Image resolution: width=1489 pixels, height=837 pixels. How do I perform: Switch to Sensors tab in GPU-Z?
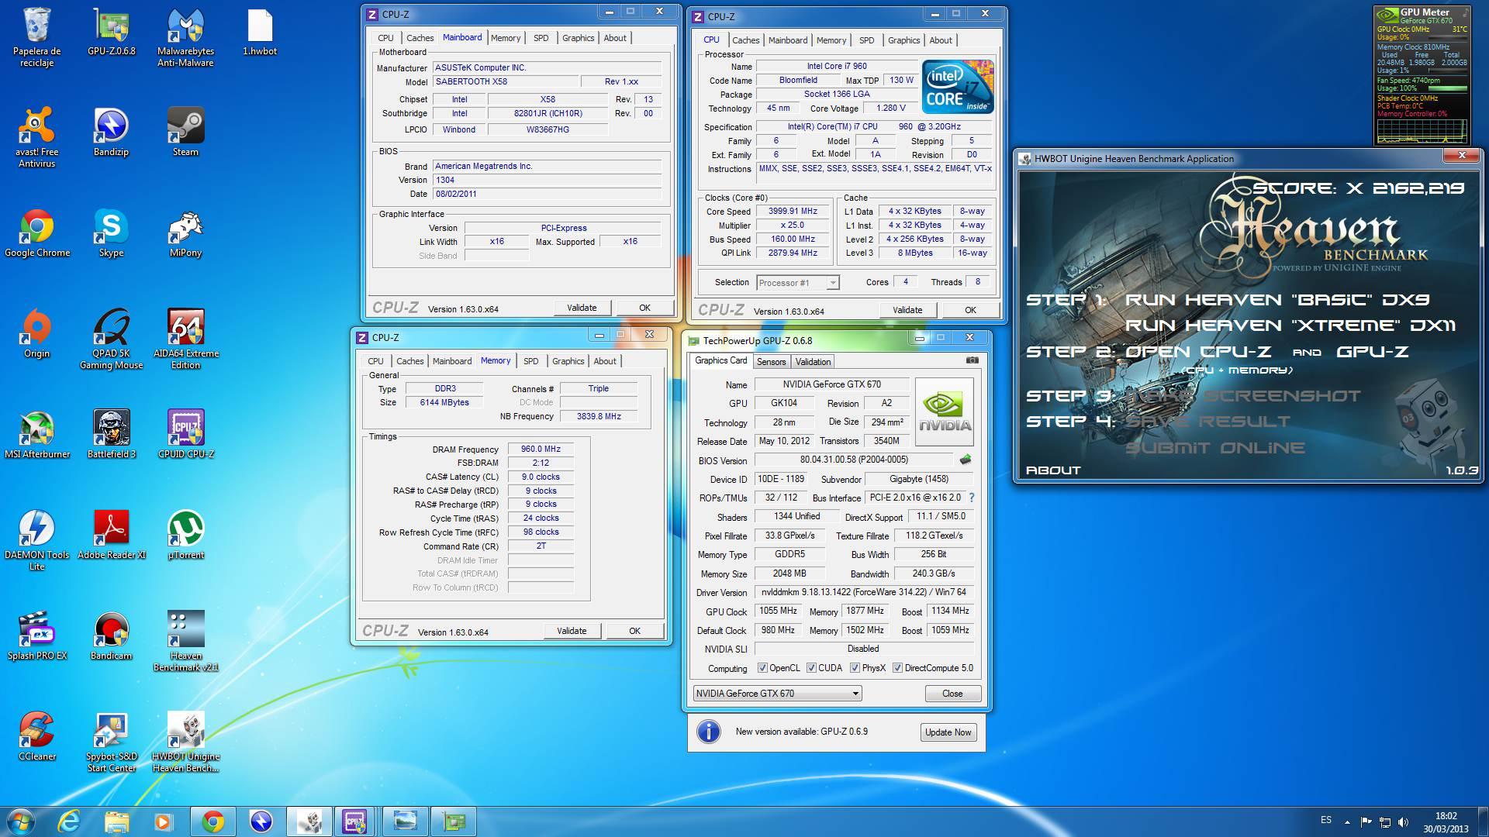[771, 362]
